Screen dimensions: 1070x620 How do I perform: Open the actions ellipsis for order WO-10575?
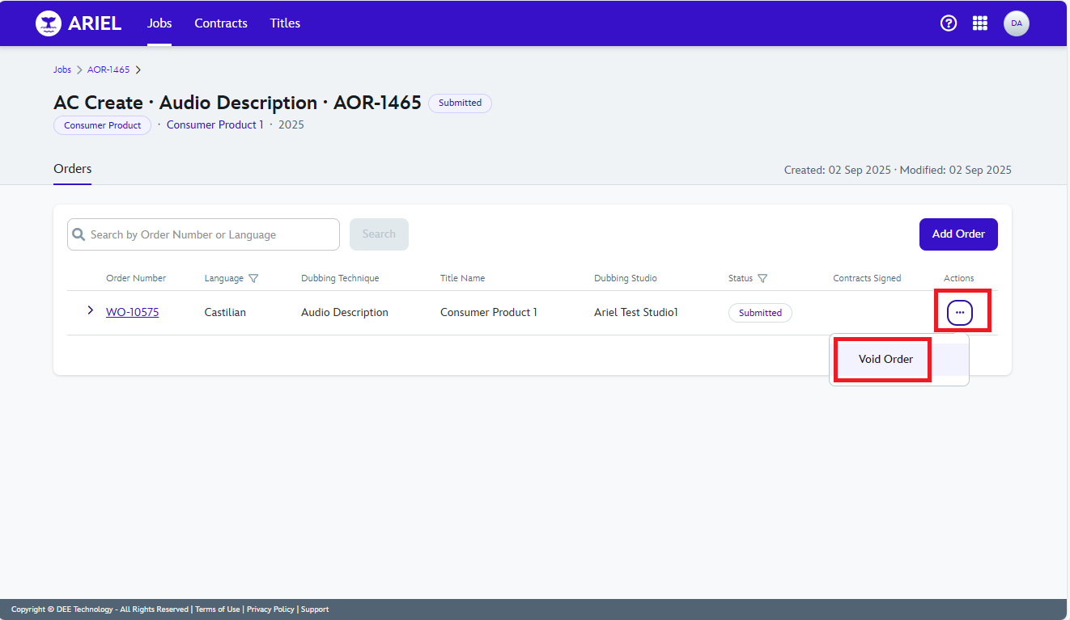pos(962,311)
